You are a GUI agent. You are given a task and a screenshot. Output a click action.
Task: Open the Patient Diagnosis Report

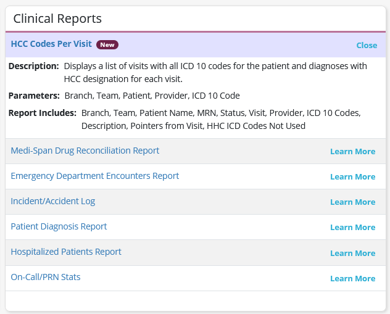tap(59, 226)
